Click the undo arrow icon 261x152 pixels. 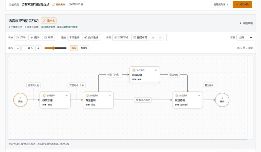tap(153, 38)
